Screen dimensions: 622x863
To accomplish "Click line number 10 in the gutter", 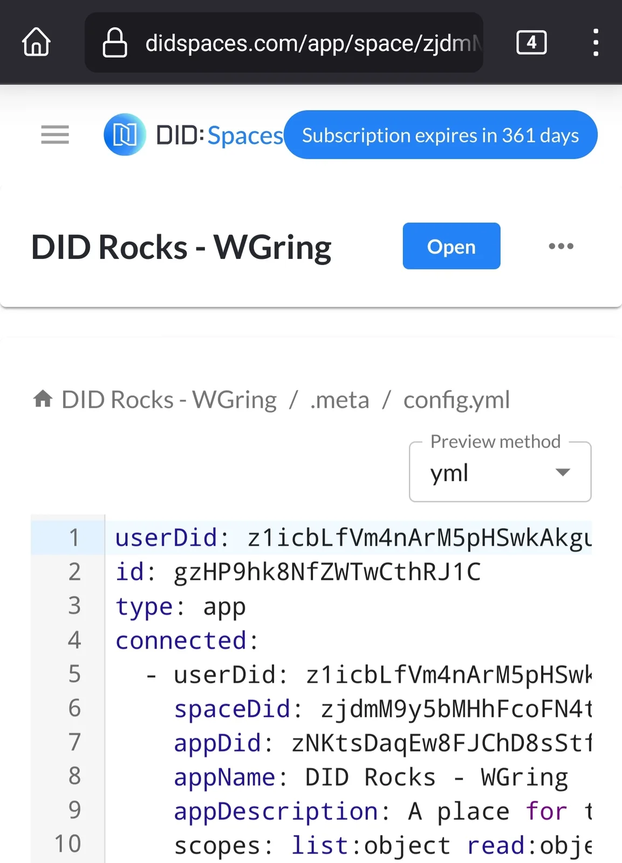I will coord(67,844).
